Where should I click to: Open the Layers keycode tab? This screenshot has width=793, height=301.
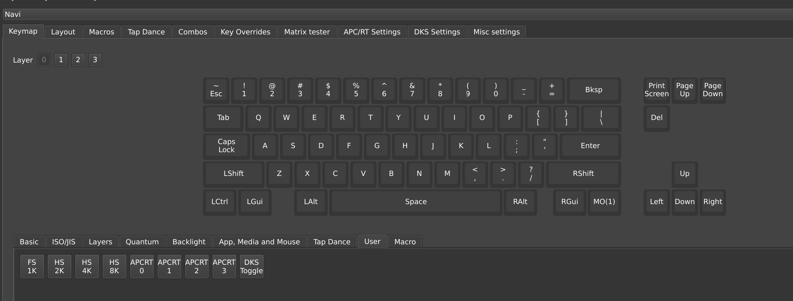tap(100, 242)
